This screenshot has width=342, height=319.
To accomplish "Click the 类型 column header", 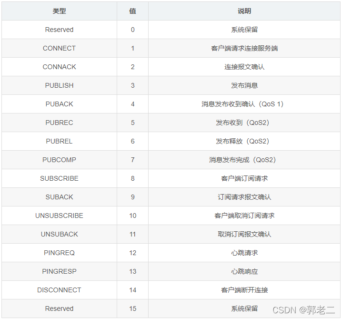I will pos(59,11).
